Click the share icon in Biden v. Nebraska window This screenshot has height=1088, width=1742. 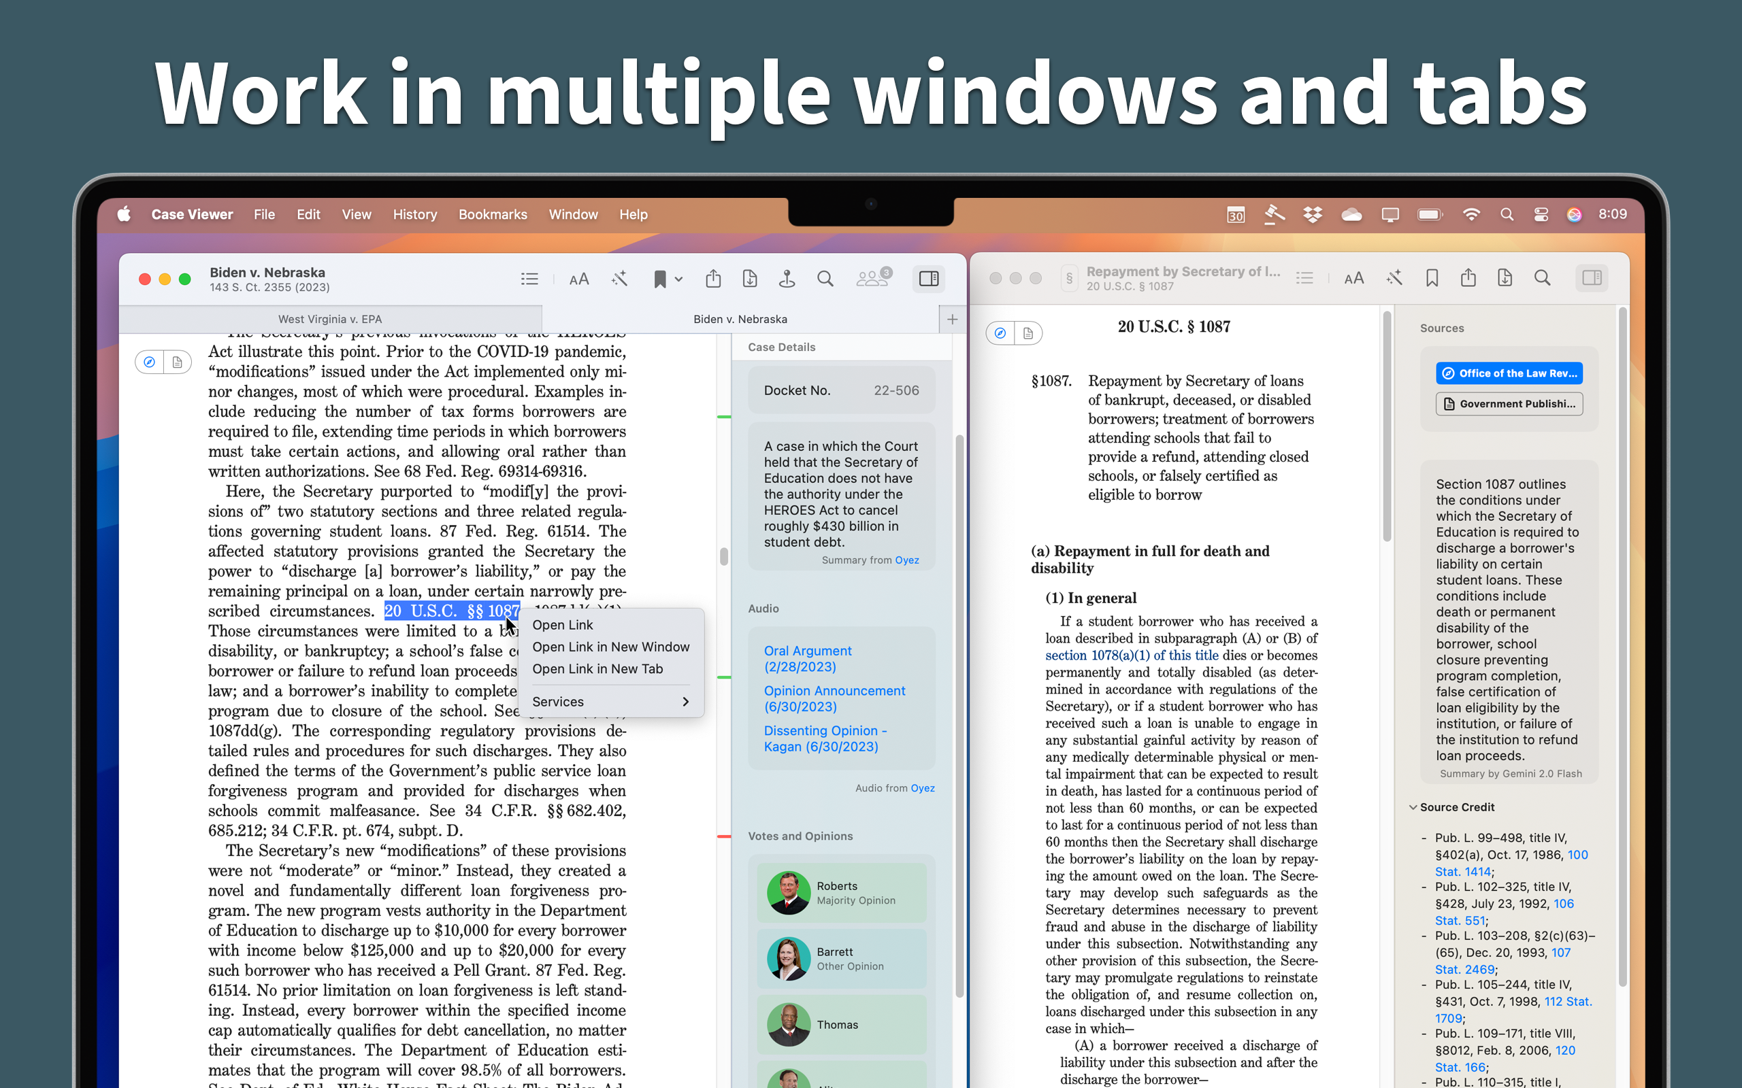point(713,279)
